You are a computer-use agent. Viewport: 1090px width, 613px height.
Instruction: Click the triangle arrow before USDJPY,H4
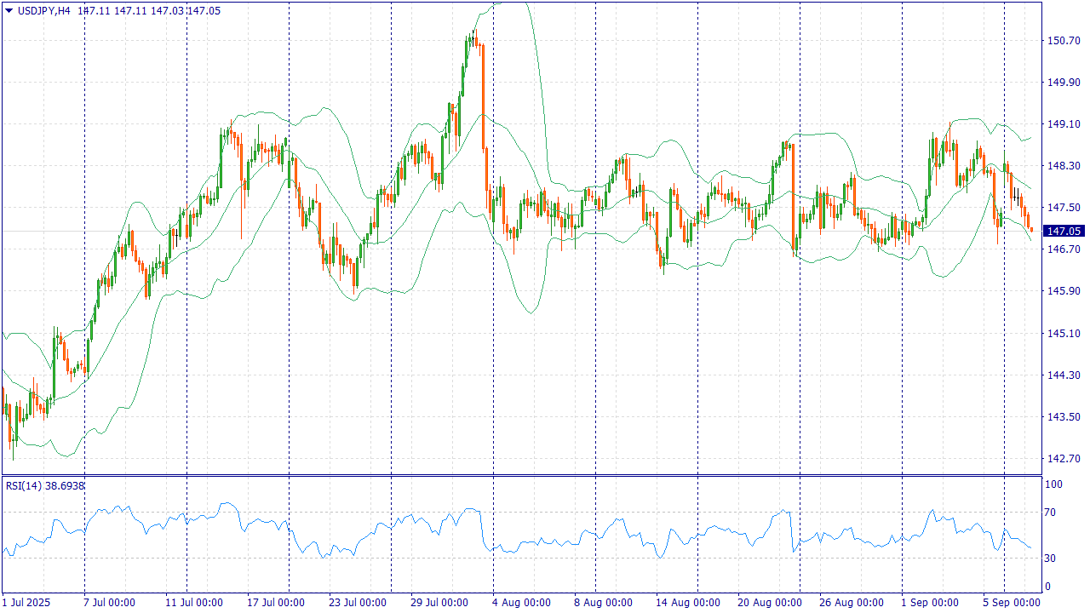9,11
